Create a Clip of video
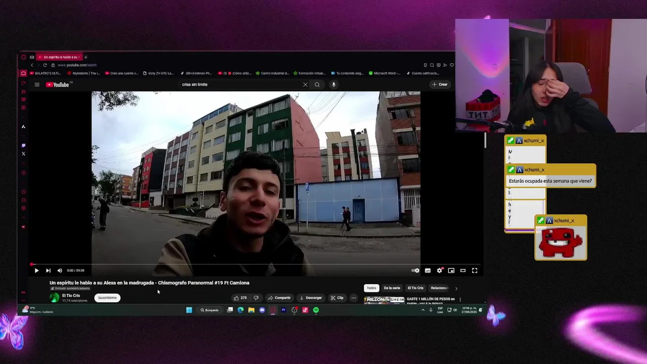The image size is (647, 364). coord(337,298)
